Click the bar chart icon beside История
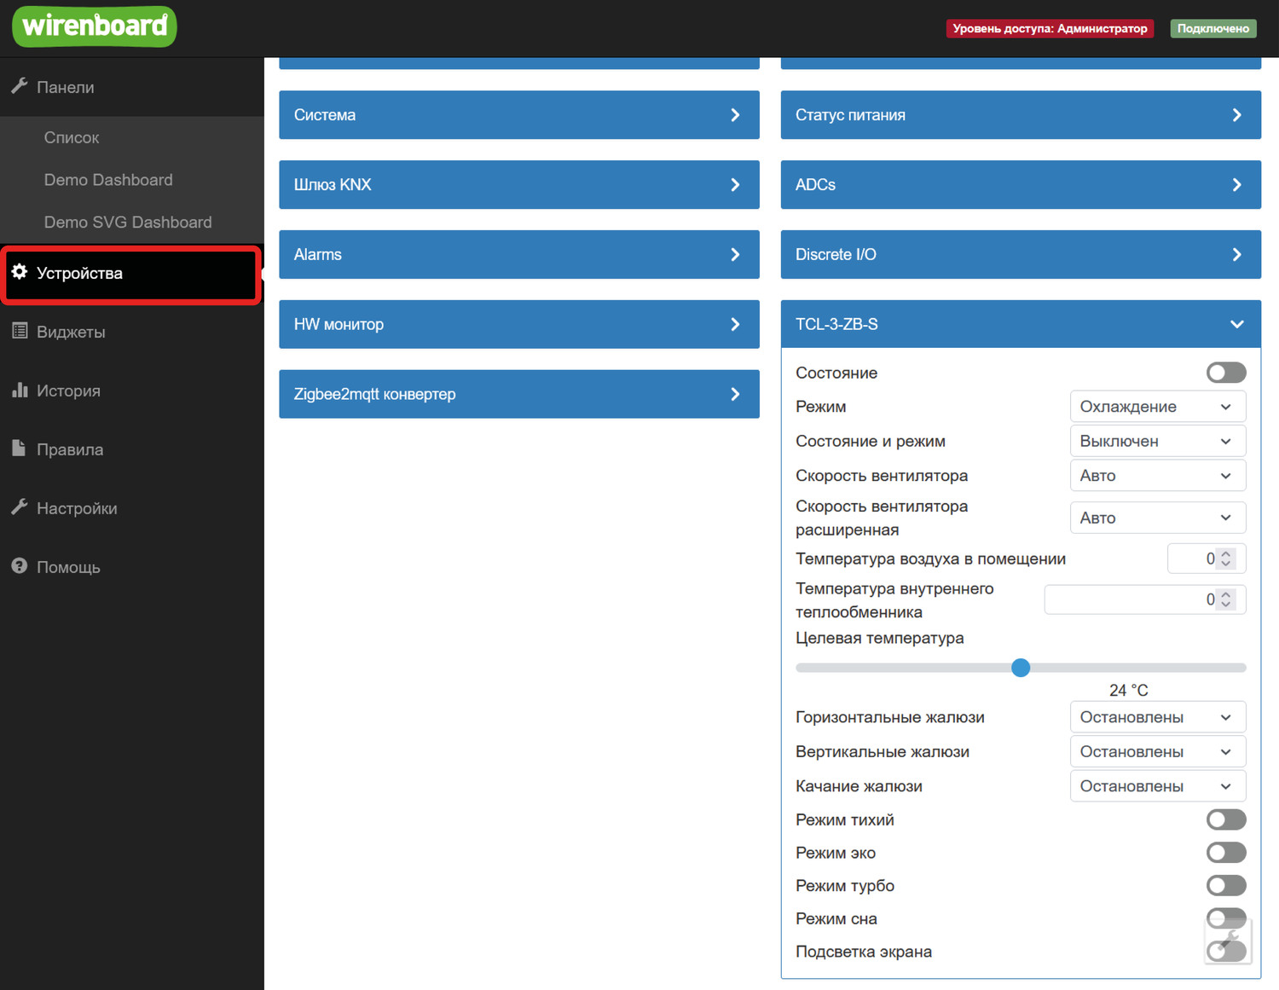 20,390
